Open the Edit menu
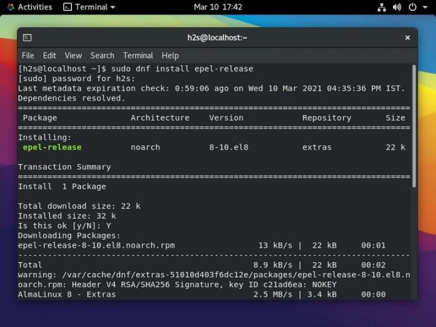Image resolution: width=436 pixels, height=327 pixels. (x=50, y=55)
